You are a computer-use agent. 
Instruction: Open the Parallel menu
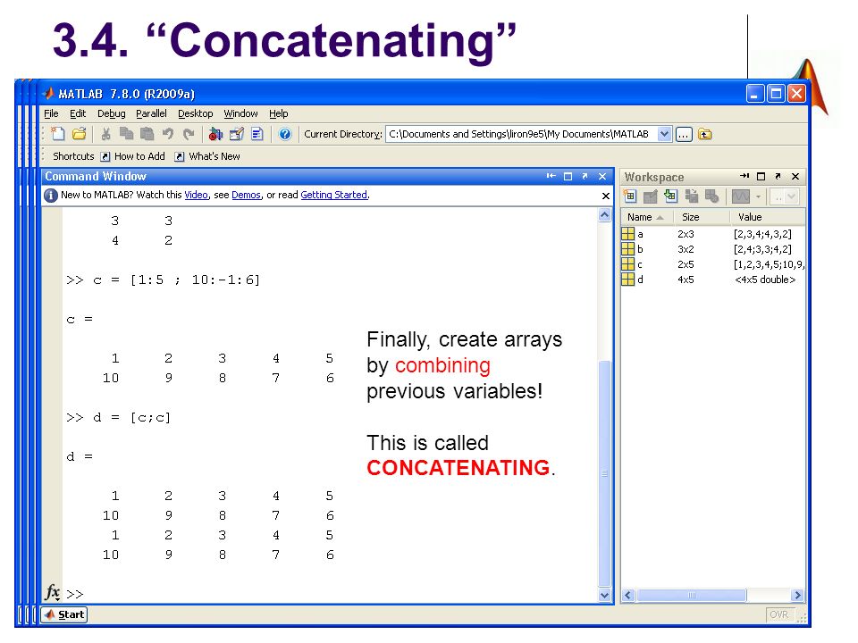151,113
